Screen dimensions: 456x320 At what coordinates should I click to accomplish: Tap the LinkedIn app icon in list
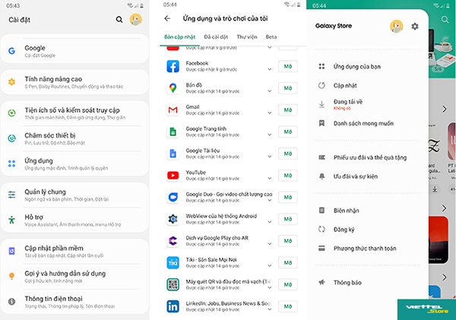(x=173, y=306)
